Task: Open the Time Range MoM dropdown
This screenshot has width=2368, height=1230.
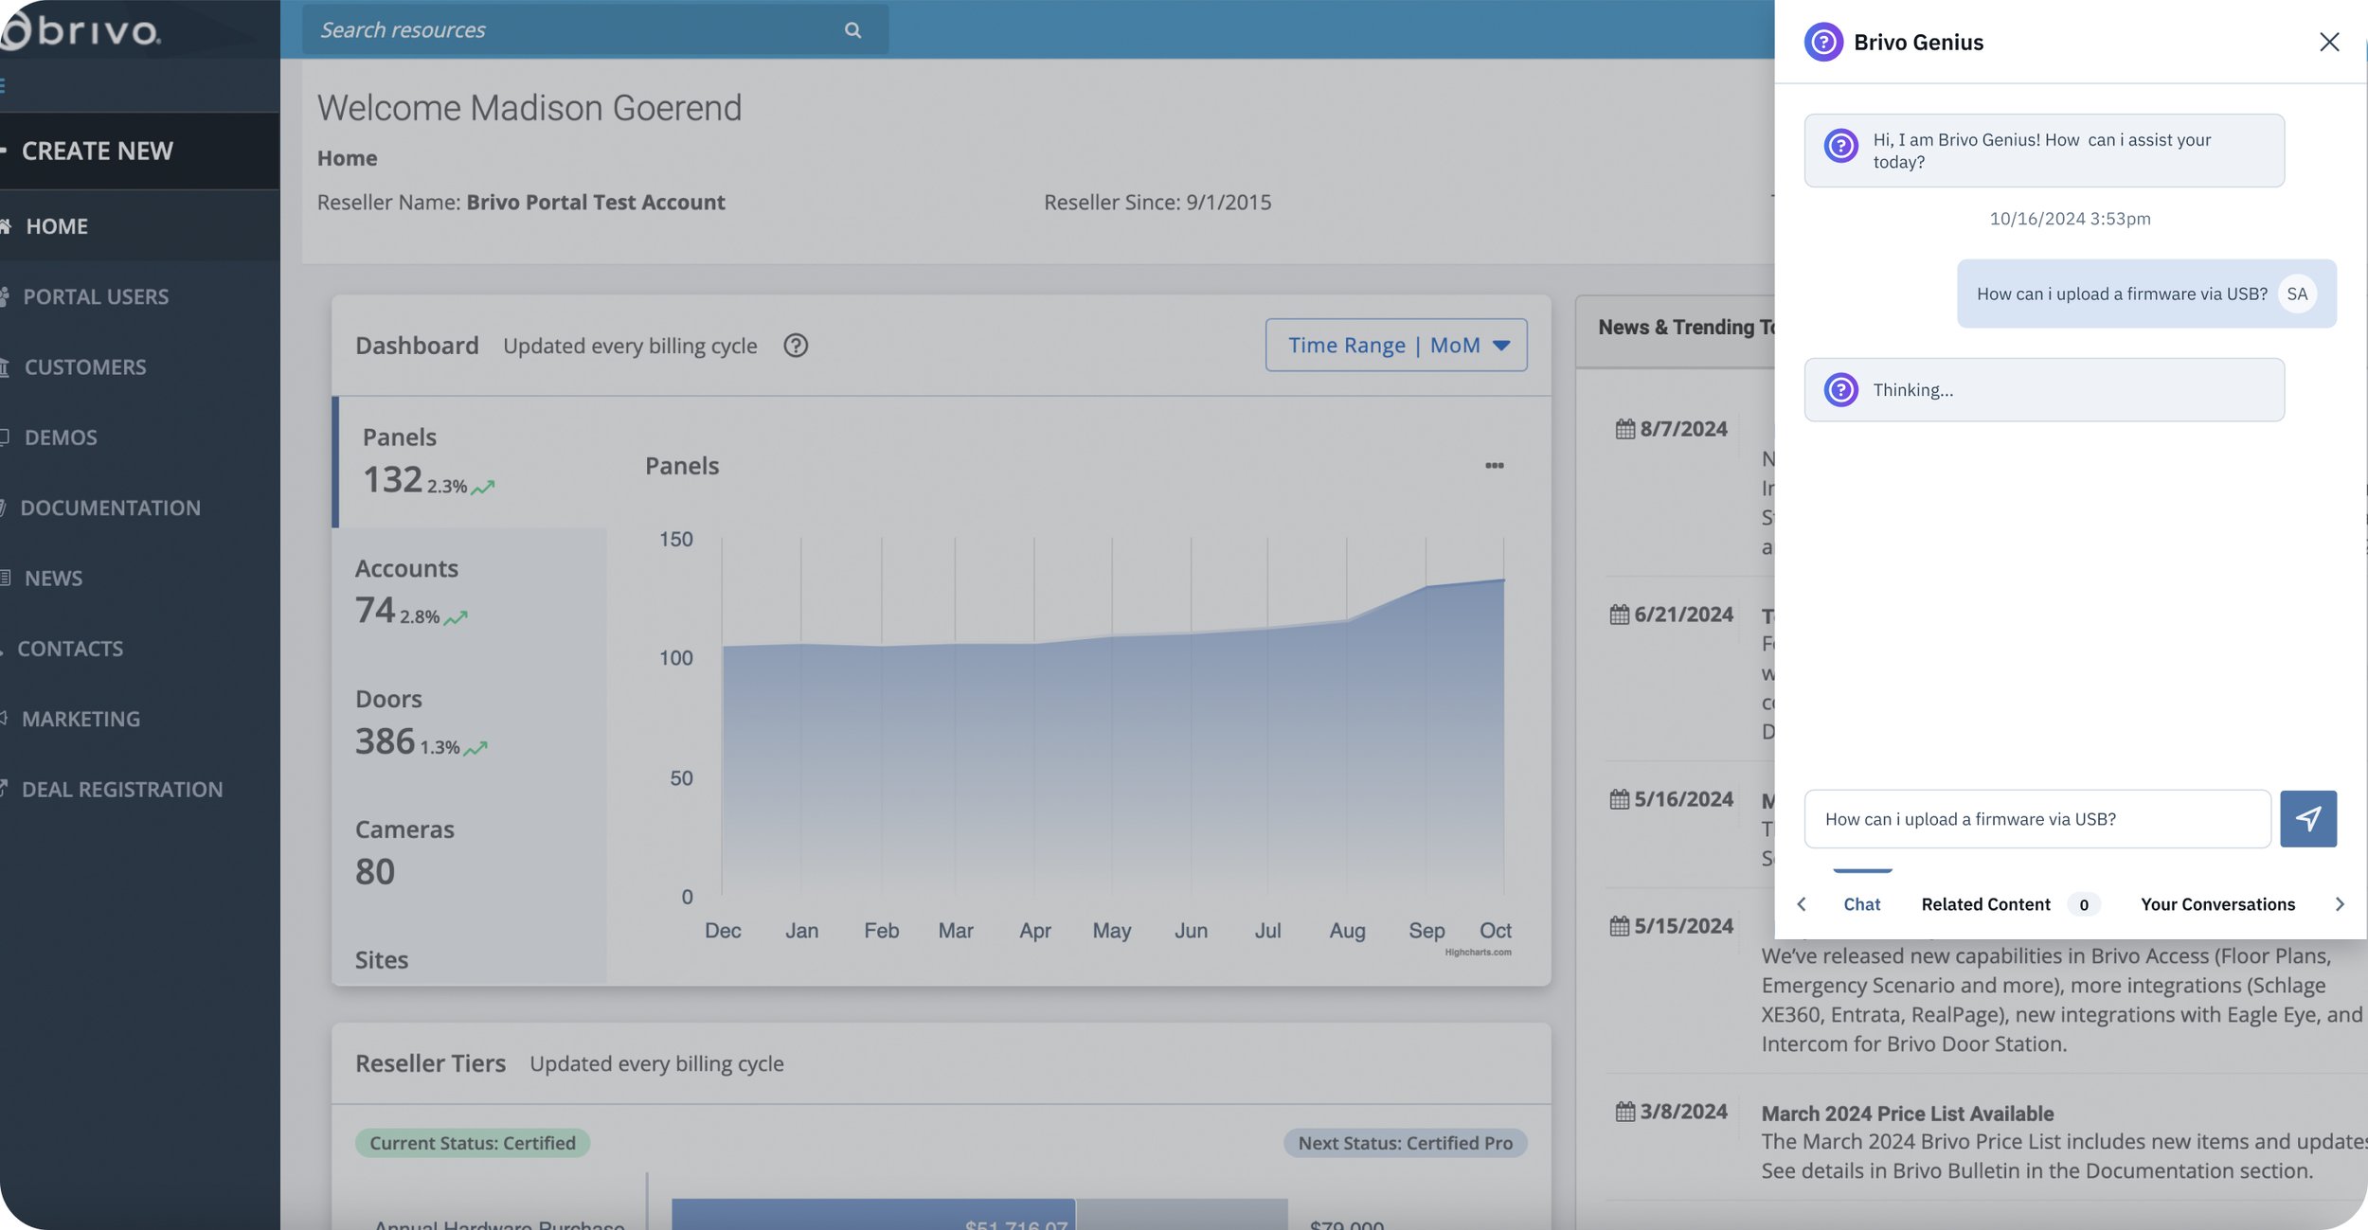Action: coord(1395,346)
